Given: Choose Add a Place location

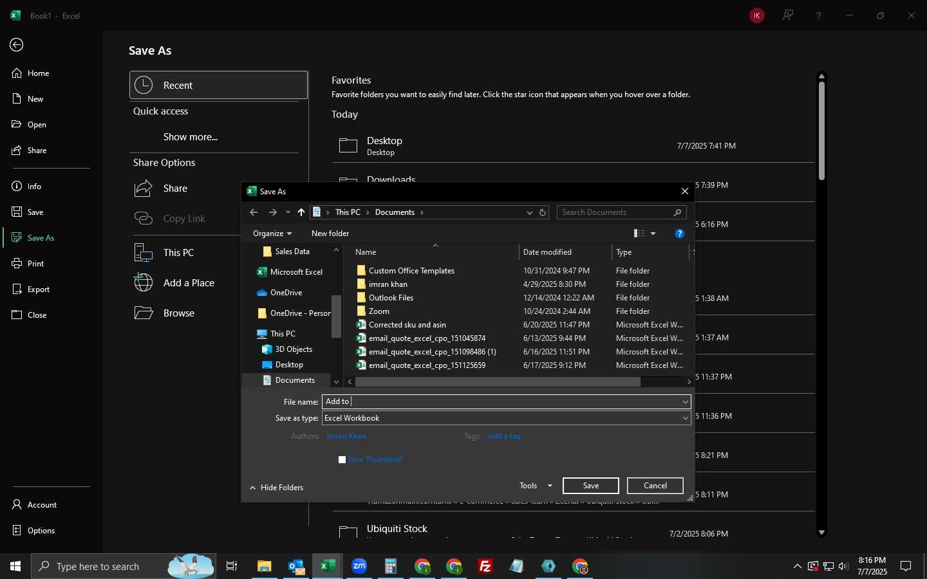Looking at the screenshot, I should pos(189,283).
